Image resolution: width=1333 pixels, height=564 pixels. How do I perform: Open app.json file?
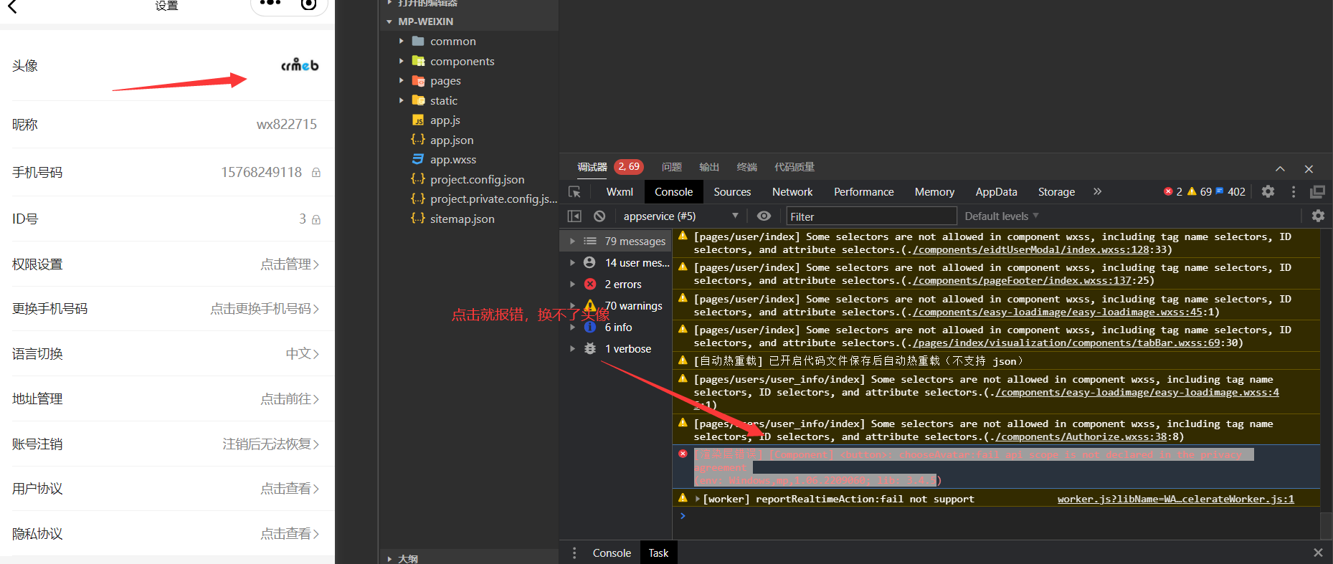click(452, 140)
